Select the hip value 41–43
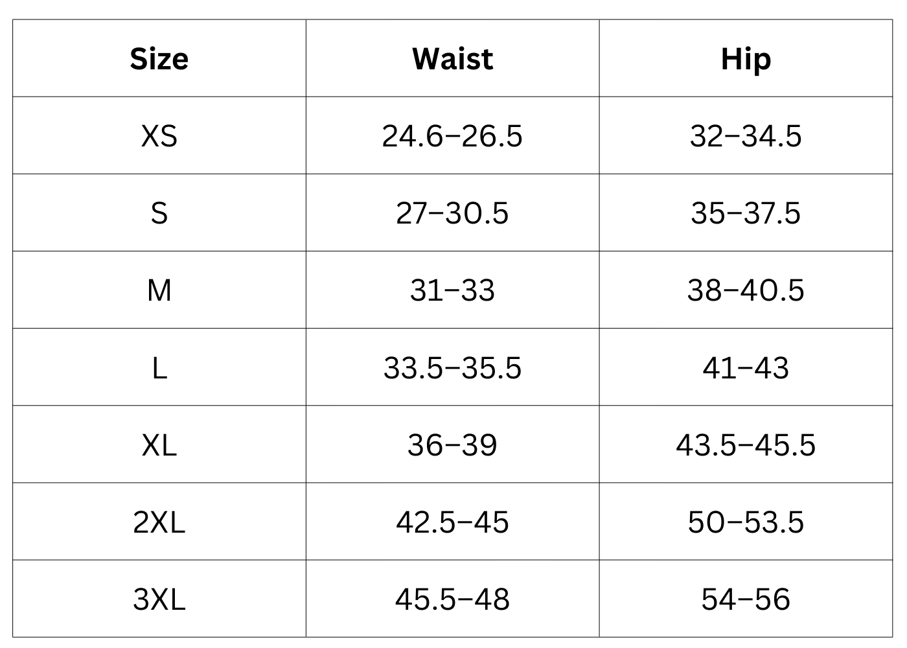The width and height of the screenshot is (907, 648). 746,367
